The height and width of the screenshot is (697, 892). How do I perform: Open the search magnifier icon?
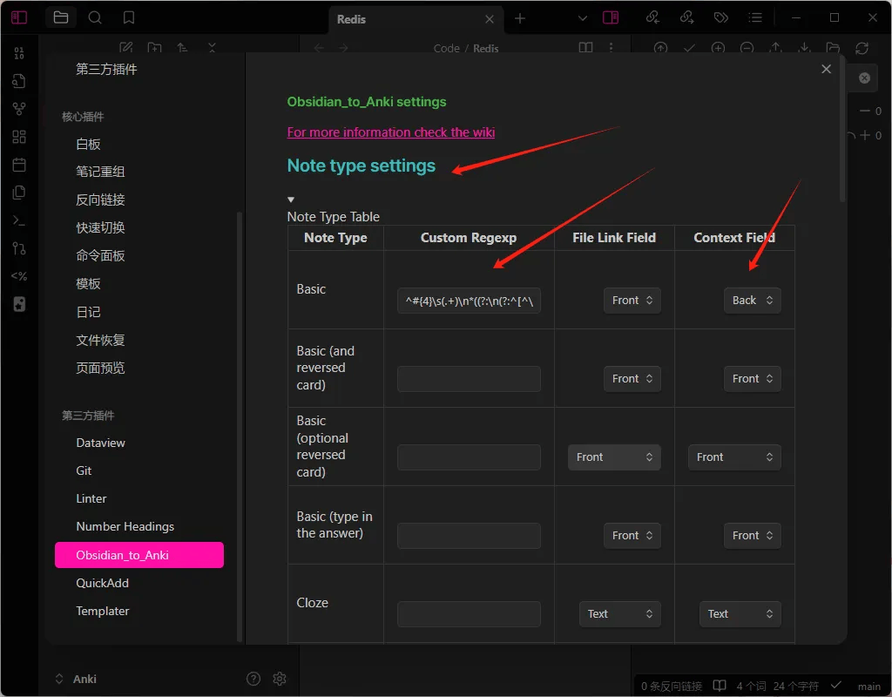(x=95, y=17)
